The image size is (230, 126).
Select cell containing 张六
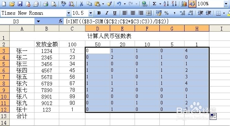[x=22, y=83]
